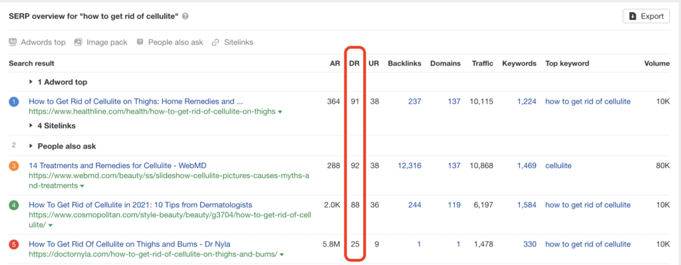
Task: Click the Sitelinks chain icon
Action: coord(215,43)
